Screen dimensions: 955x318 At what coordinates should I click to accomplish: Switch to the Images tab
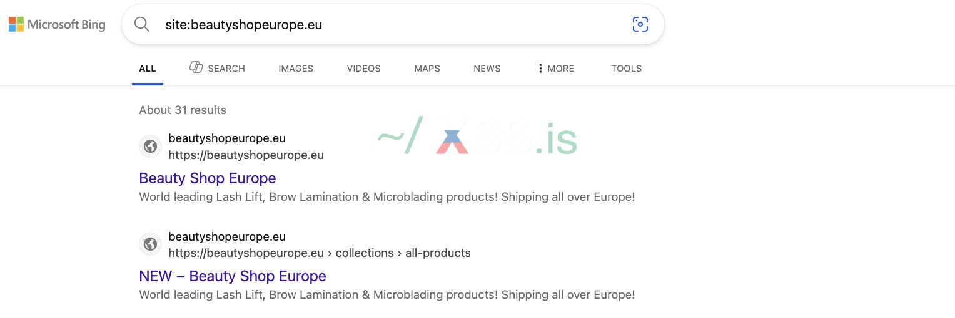click(x=296, y=69)
